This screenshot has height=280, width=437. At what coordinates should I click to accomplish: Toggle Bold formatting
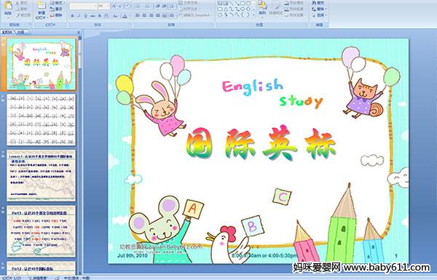point(72,16)
